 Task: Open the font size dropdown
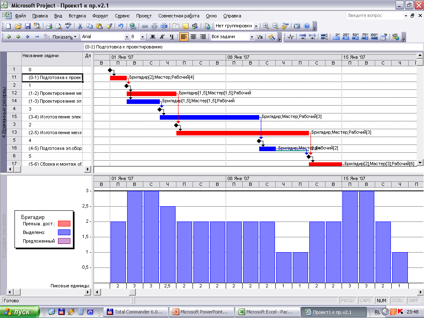[143, 37]
